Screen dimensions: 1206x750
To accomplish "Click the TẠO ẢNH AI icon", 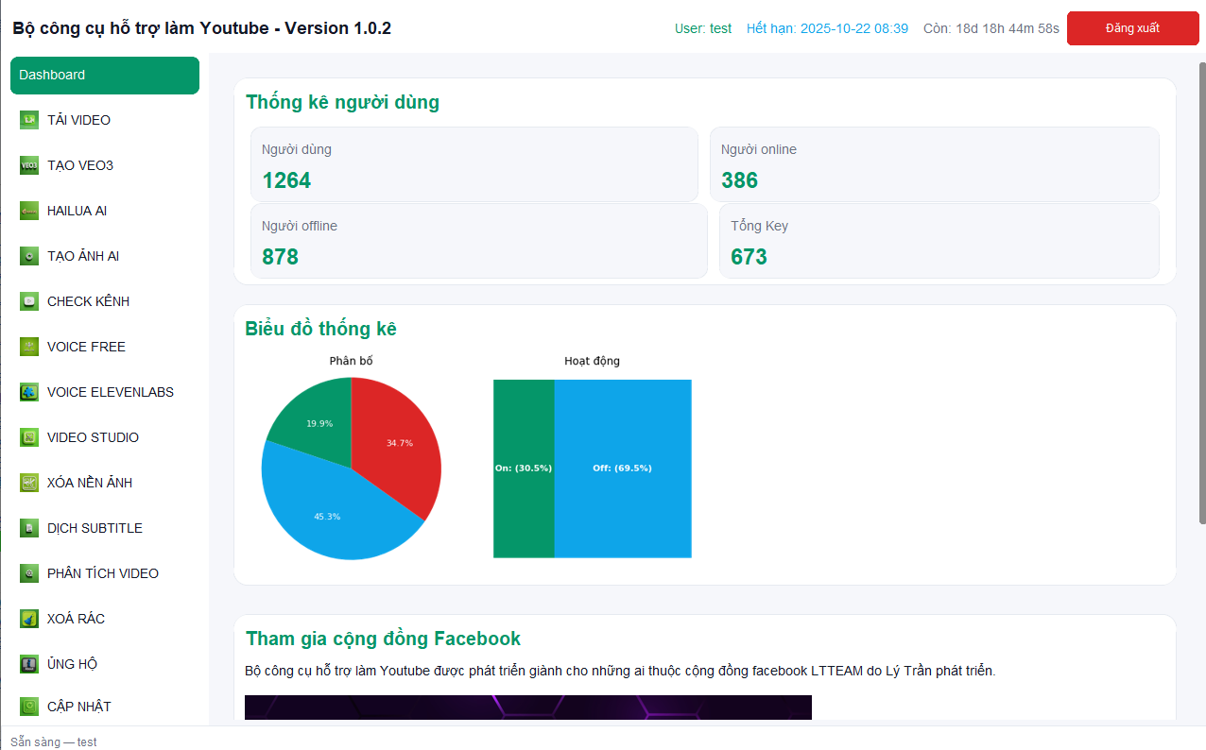I will coord(29,256).
